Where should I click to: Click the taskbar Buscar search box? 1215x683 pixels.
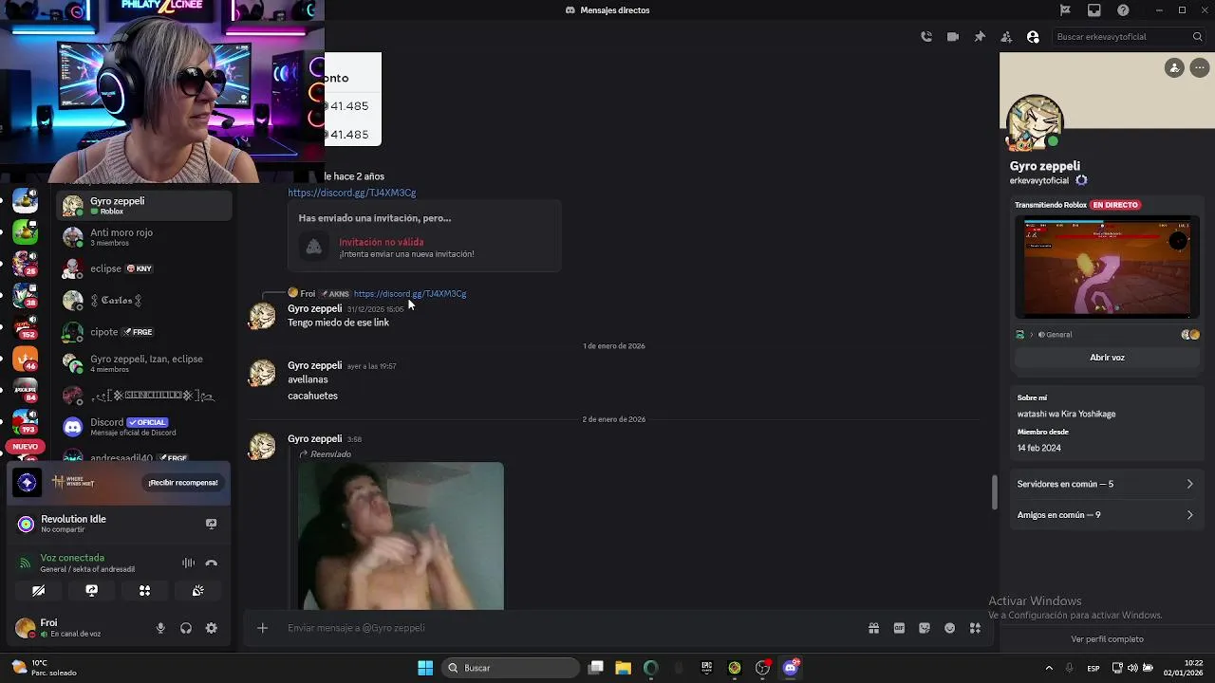[x=512, y=668]
